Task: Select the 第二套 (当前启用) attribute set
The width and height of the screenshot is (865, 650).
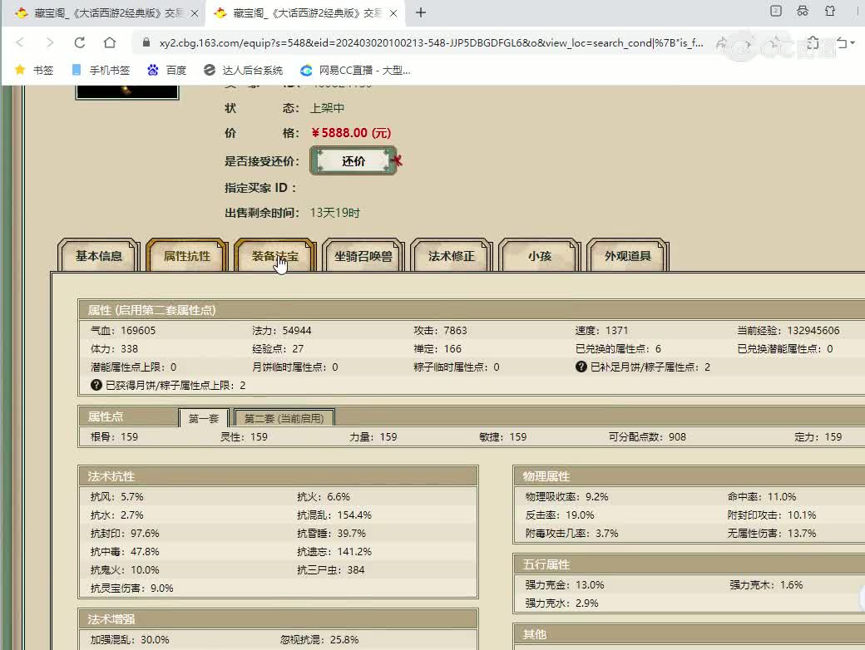Action: [284, 418]
